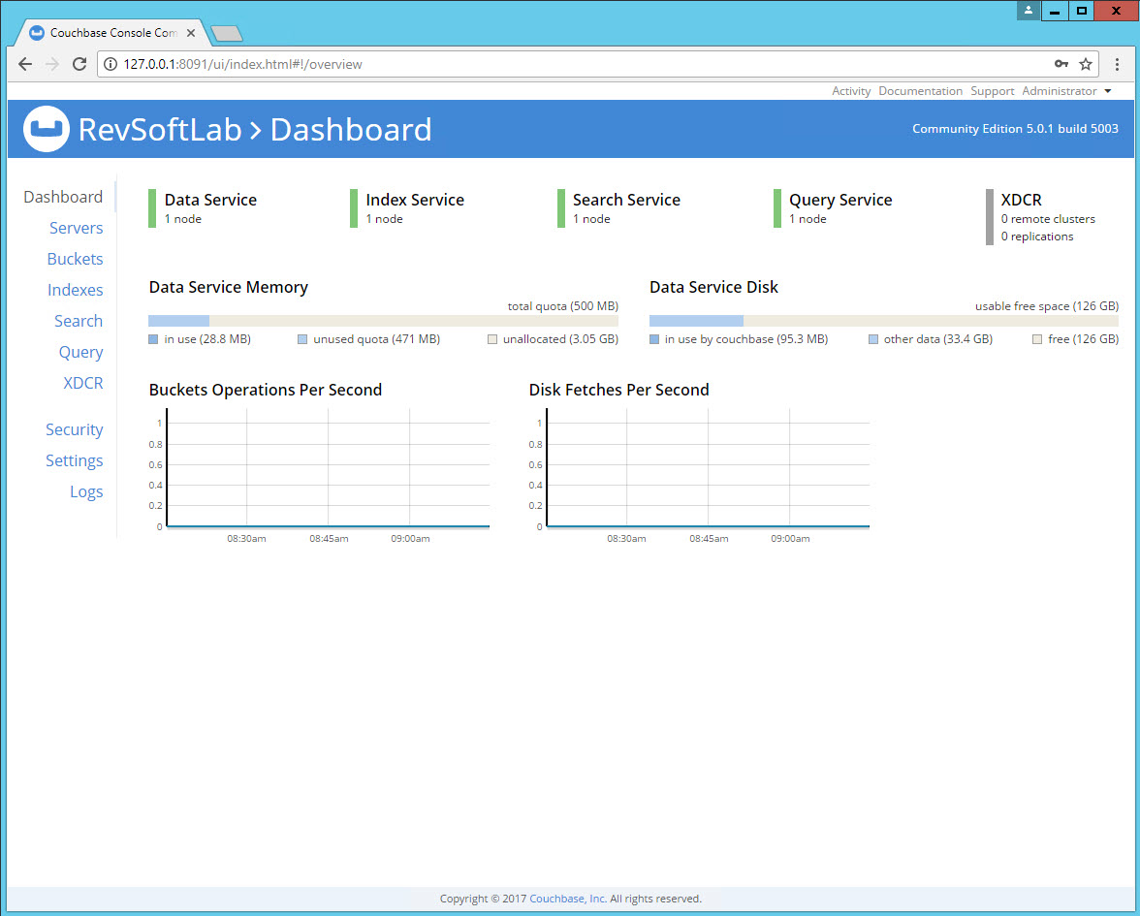This screenshot has width=1140, height=916.
Task: Select XDCR in the sidebar
Action: (83, 383)
